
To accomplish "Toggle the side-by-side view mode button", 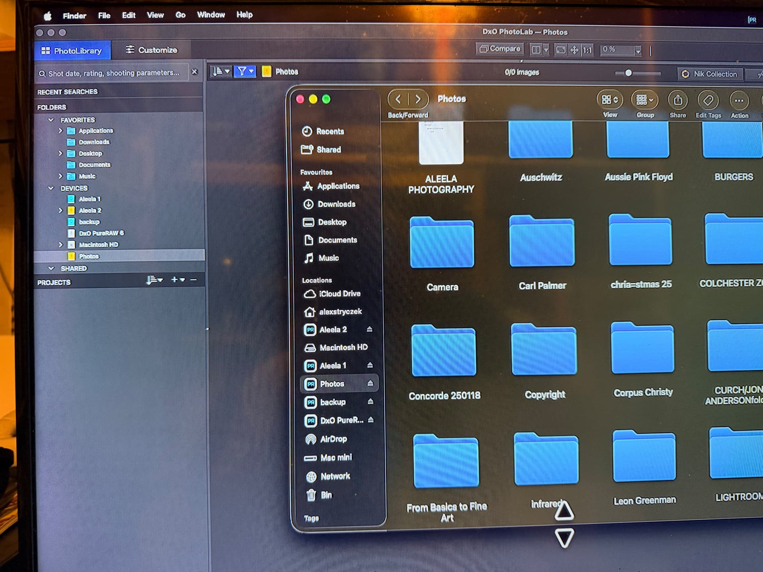I will [x=536, y=50].
